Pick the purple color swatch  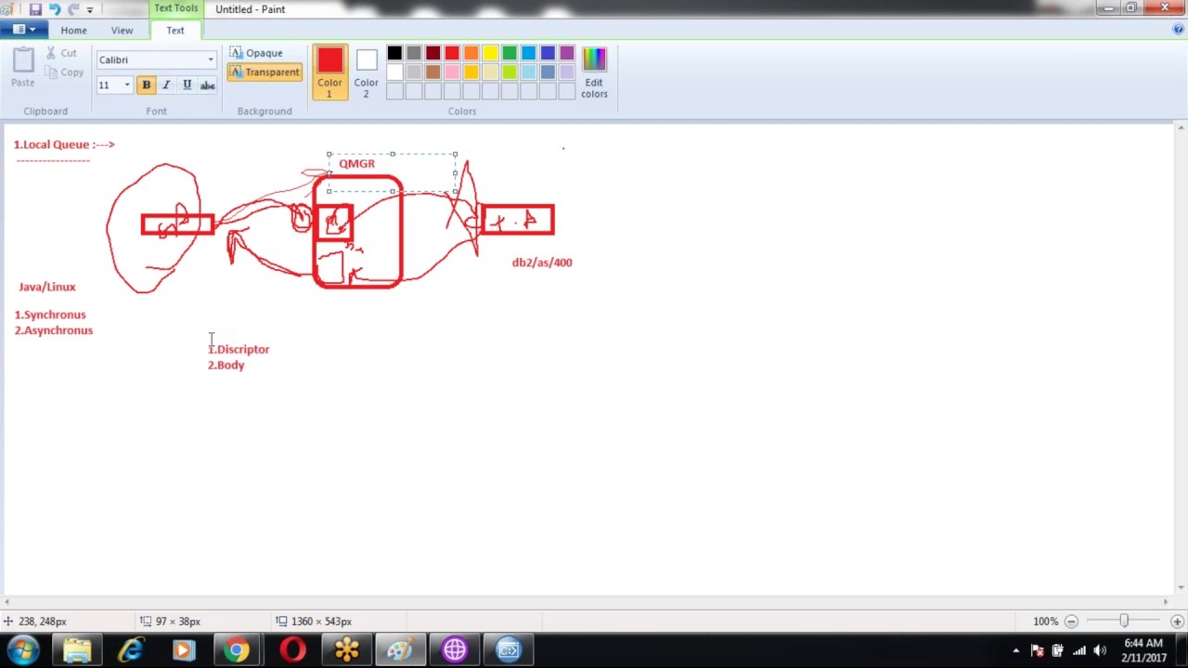point(567,54)
